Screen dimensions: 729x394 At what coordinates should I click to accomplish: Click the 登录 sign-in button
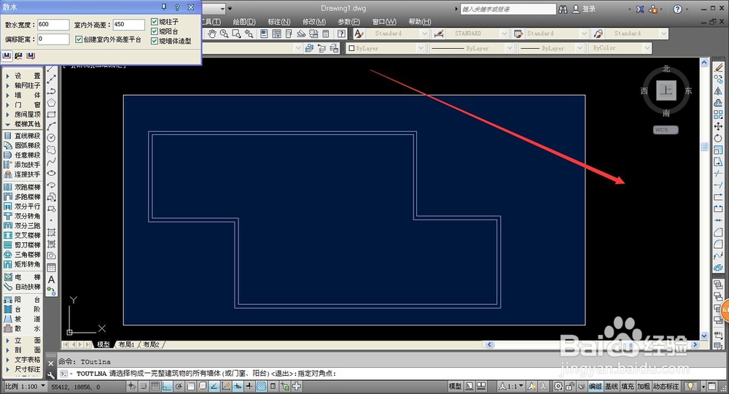(x=584, y=9)
